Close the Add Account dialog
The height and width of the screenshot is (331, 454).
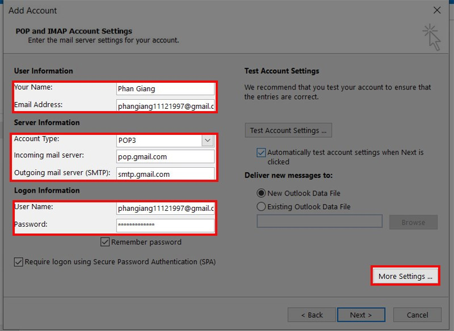(x=437, y=10)
